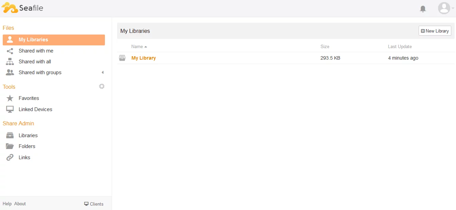Viewport: 456px width, 210px height.
Task: Open the Clients download link
Action: tap(94, 204)
